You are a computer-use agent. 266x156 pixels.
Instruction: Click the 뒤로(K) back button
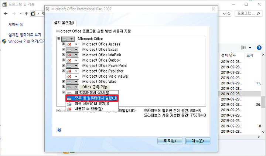(x=170, y=141)
